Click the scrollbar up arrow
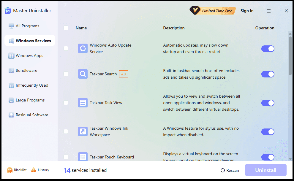This screenshot has height=181, width=294. pyautogui.click(x=290, y=34)
